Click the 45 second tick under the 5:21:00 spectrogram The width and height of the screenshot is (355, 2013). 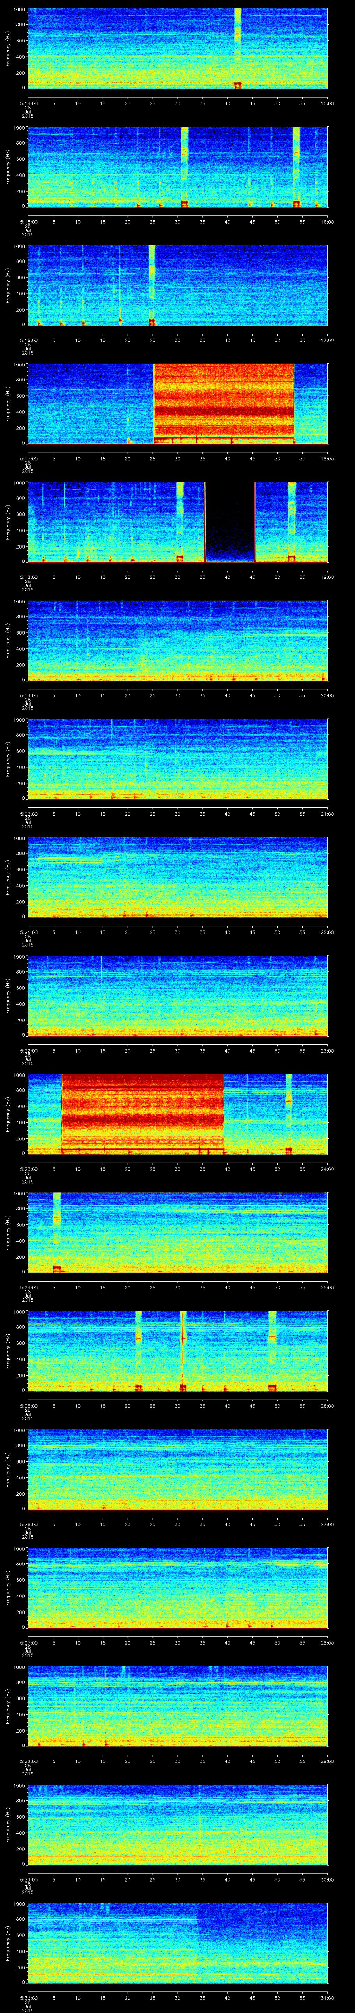(x=252, y=932)
